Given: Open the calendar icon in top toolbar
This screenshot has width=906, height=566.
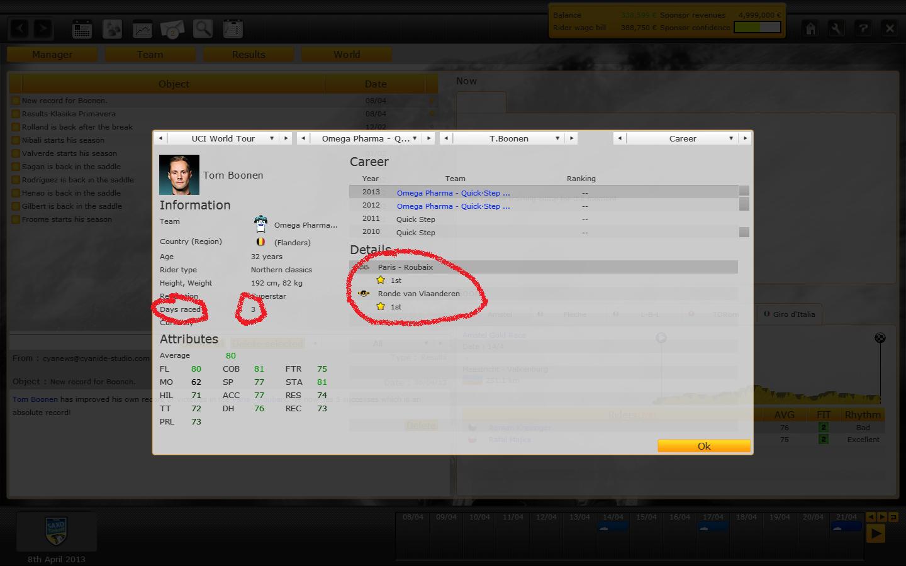Looking at the screenshot, I should (x=82, y=28).
